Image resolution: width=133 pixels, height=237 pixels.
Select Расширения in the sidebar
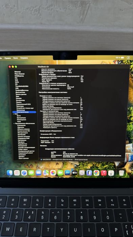click(x=23, y=146)
